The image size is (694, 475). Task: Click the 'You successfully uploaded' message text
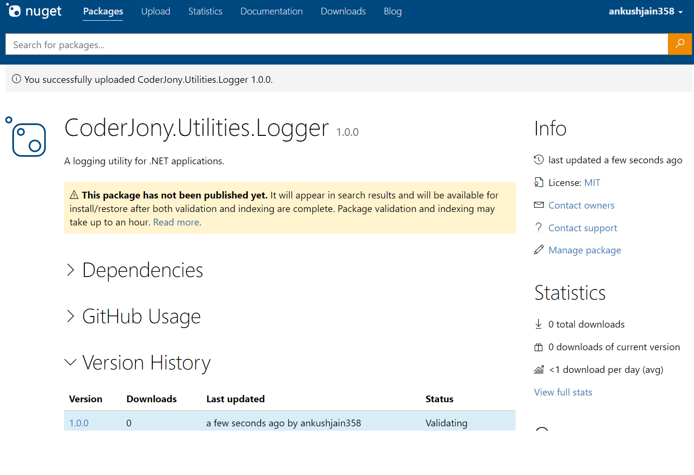[x=148, y=79]
